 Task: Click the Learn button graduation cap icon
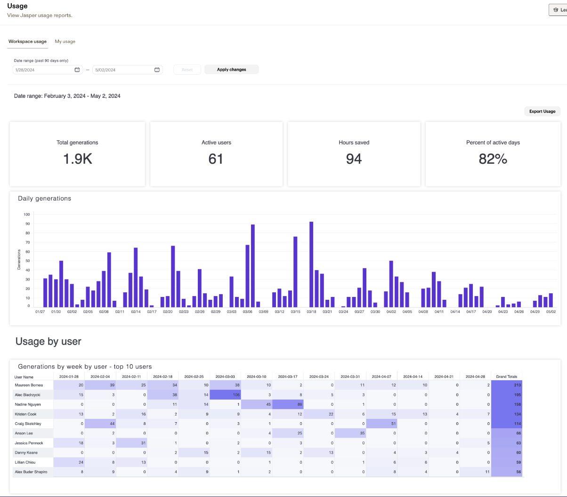tap(556, 9)
